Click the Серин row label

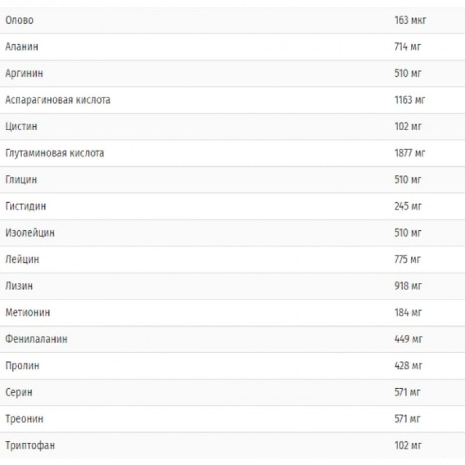pyautogui.click(x=19, y=392)
